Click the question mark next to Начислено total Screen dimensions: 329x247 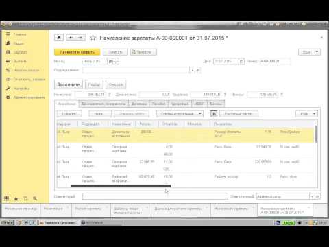(x=110, y=95)
